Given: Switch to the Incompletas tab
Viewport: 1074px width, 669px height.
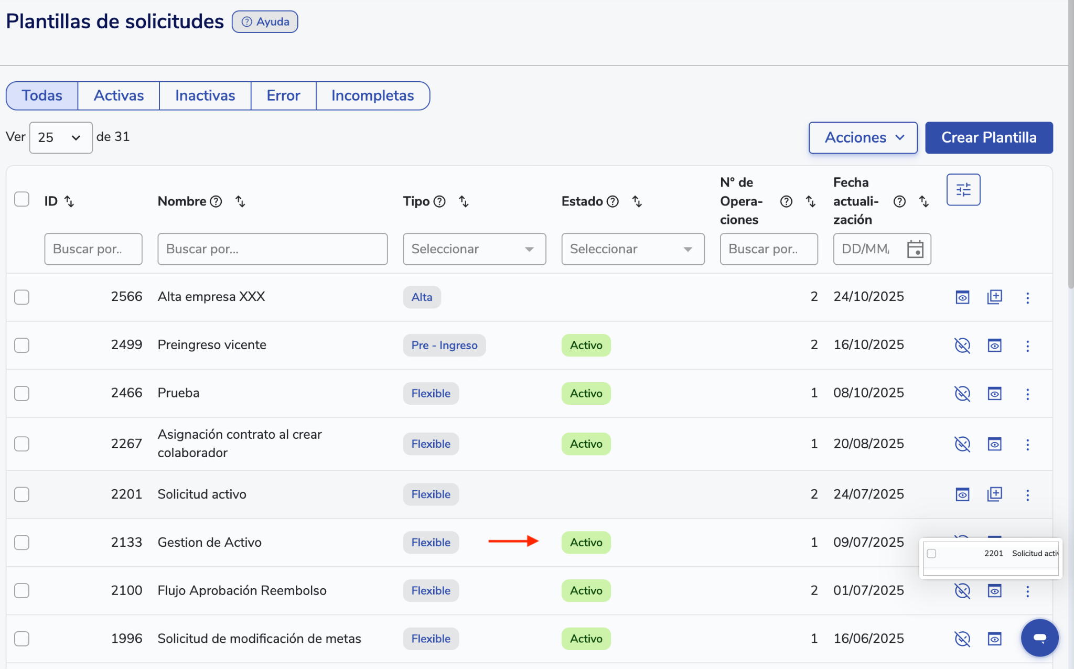Looking at the screenshot, I should coord(372,95).
